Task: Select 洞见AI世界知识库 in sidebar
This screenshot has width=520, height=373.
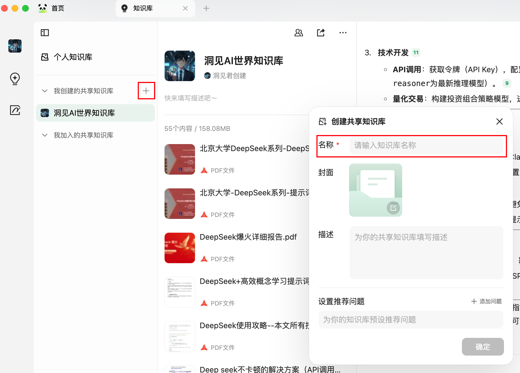Action: (x=95, y=113)
